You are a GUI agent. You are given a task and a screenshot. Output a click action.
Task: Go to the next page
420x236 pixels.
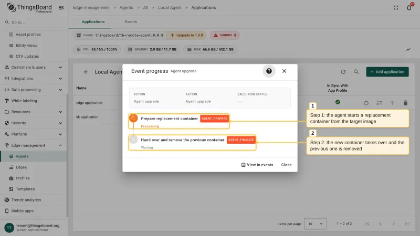[x=393, y=224]
